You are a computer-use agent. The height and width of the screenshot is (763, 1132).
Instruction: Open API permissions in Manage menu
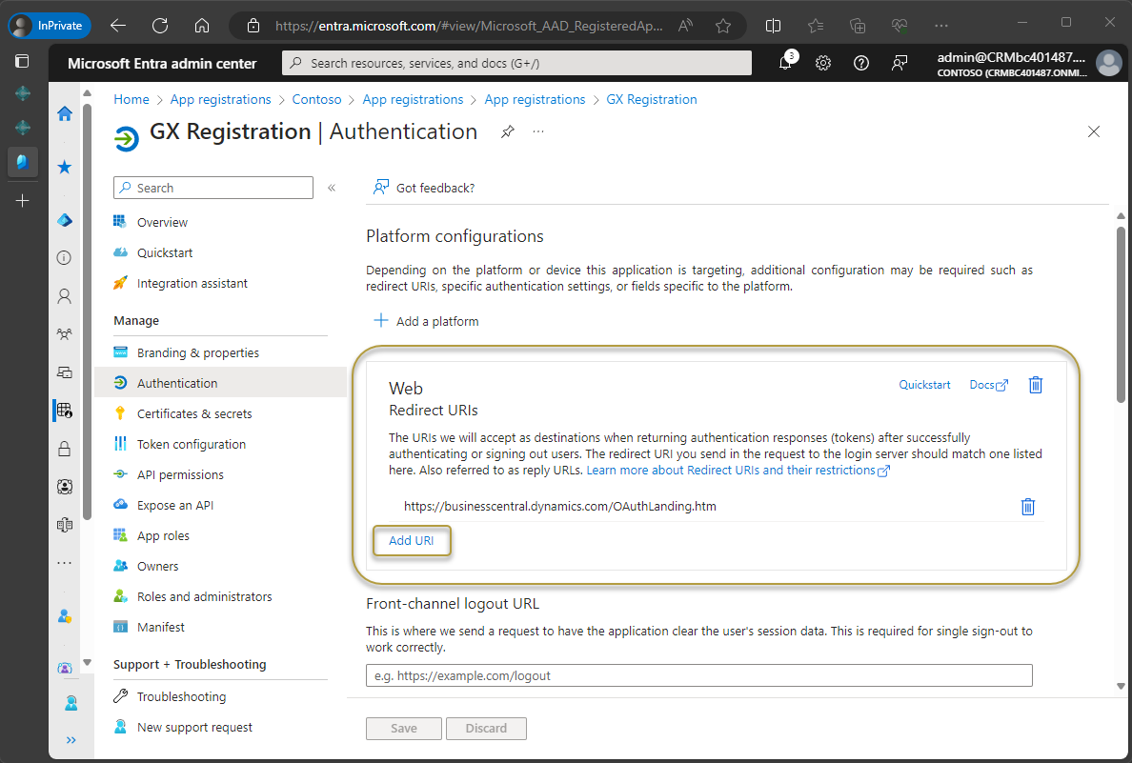(x=180, y=474)
